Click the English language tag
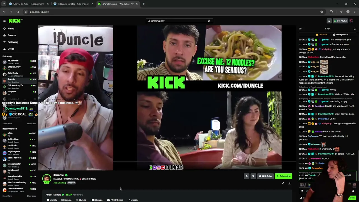Viewport: 359px width, 202px height. pos(71,183)
